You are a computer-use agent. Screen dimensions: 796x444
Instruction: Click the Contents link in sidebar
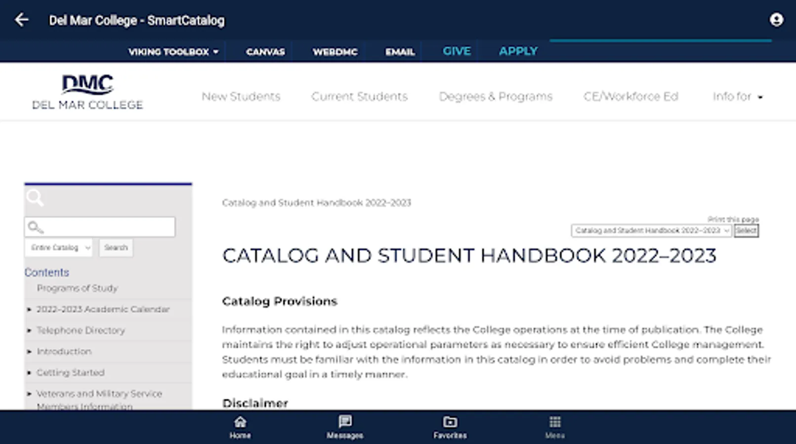(47, 272)
